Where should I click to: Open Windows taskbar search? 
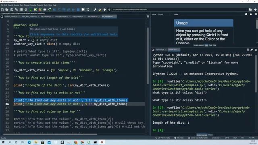10,142
